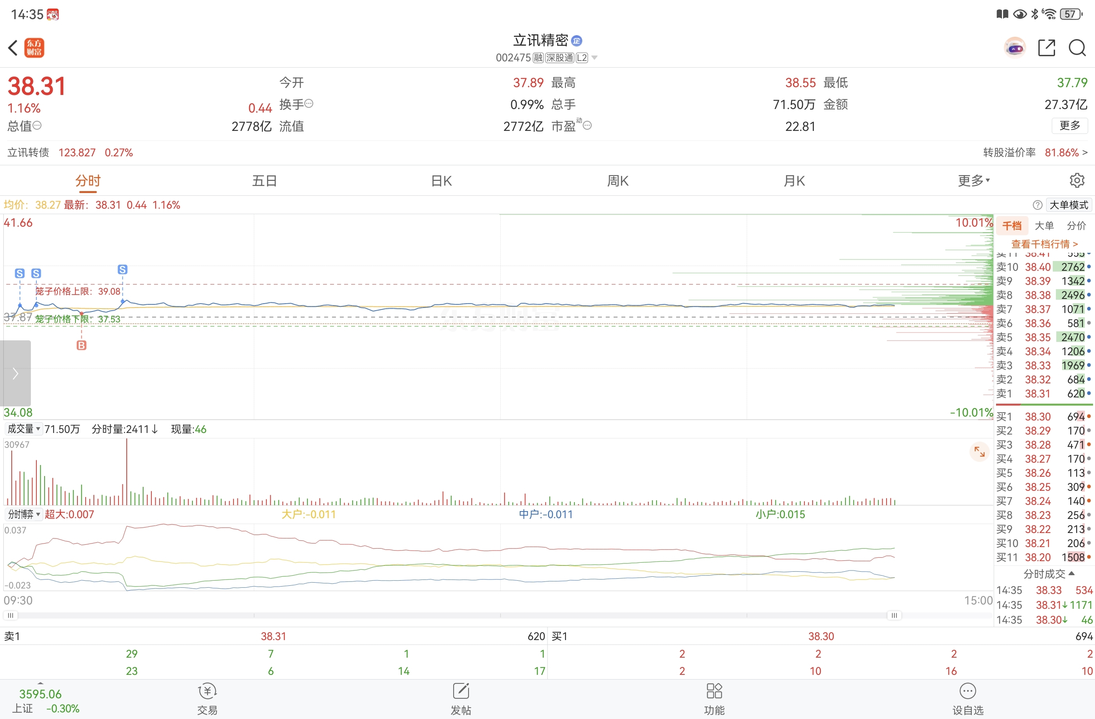This screenshot has height=719, width=1095.
Task: Tap the 设自选 add watchlist icon
Action: (968, 699)
